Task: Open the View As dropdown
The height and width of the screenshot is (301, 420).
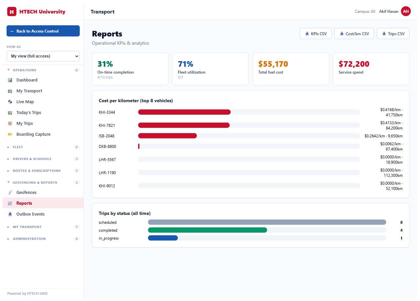Action: (43, 56)
